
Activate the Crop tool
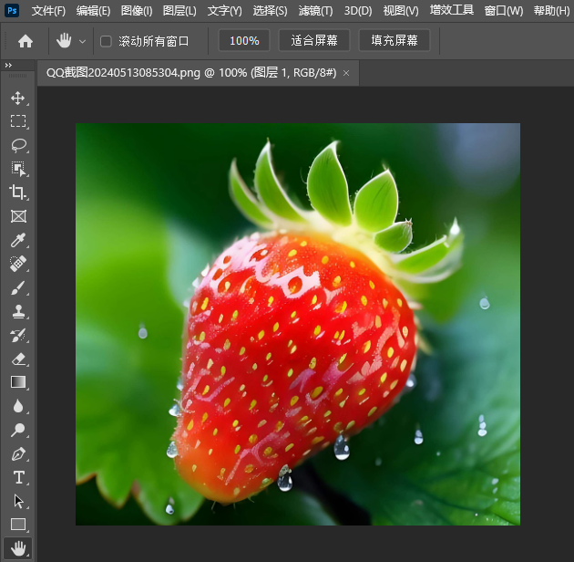point(18,193)
